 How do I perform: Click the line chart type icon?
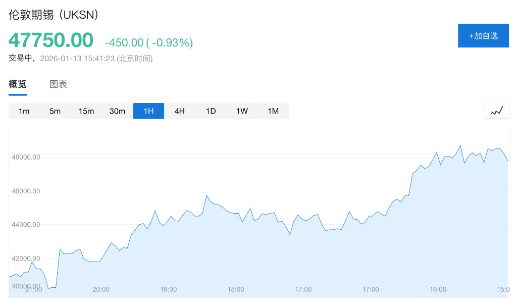coord(497,111)
